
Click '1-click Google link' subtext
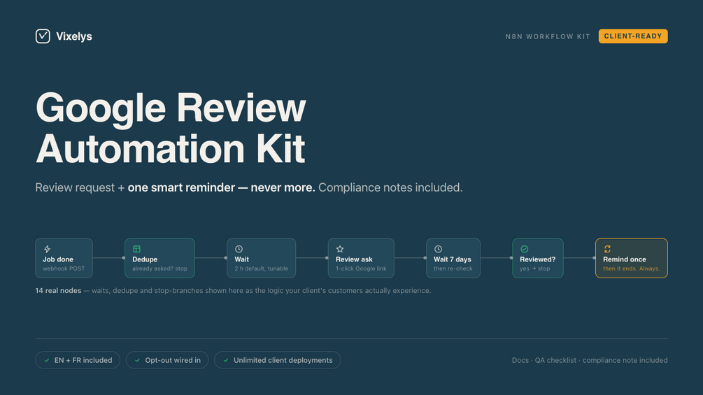coord(361,268)
